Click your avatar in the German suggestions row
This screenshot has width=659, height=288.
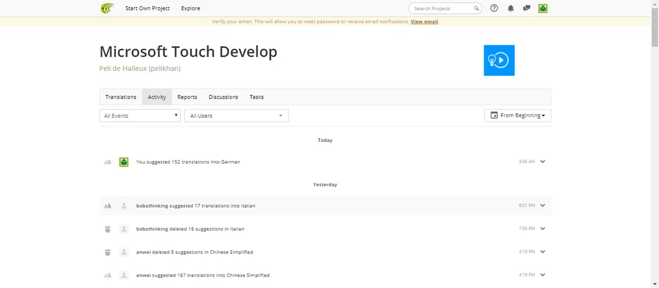124,162
